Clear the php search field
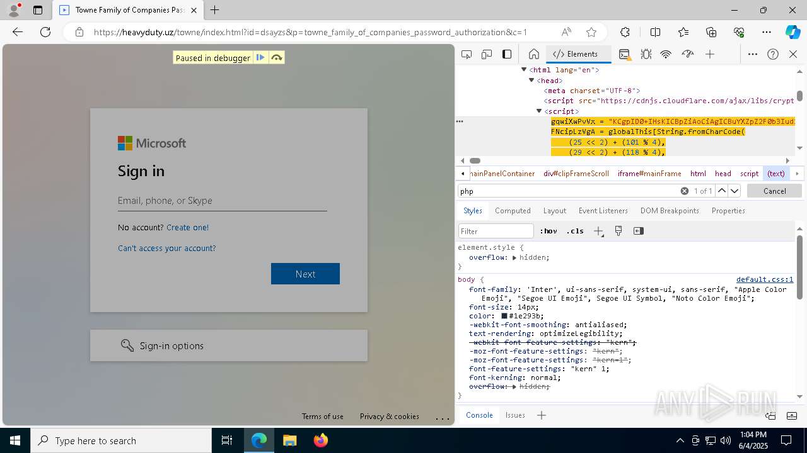807x453 pixels. pyautogui.click(x=684, y=191)
